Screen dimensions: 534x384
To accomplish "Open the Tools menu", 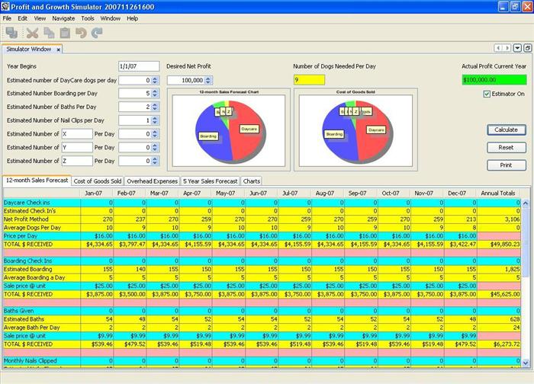I will pyautogui.click(x=88, y=18).
